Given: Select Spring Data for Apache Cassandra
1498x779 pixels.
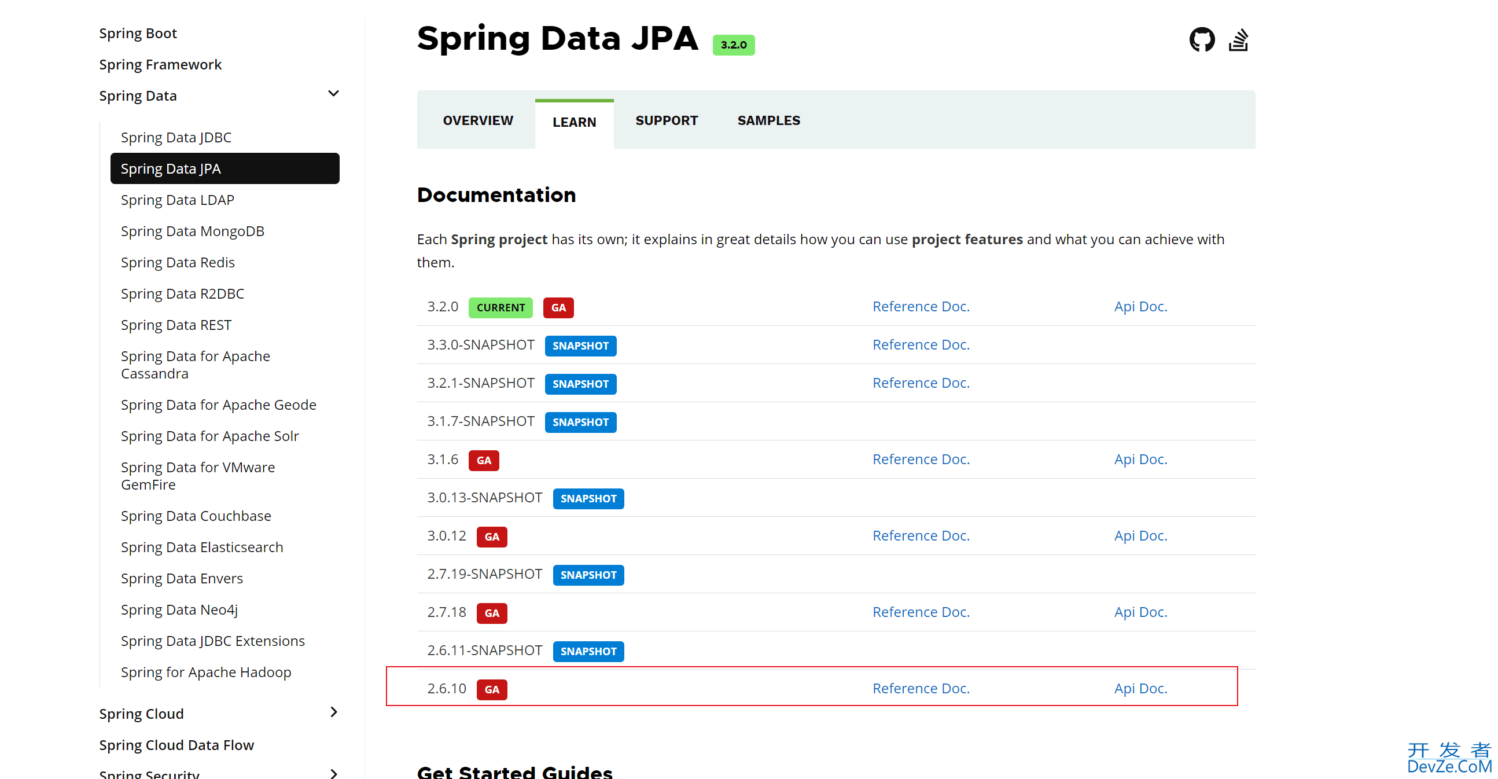Looking at the screenshot, I should 196,365.
